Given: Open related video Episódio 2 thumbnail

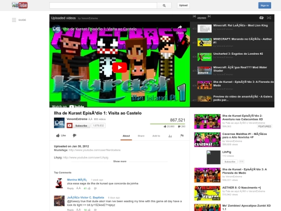Looking at the screenshot, I should (x=207, y=121).
